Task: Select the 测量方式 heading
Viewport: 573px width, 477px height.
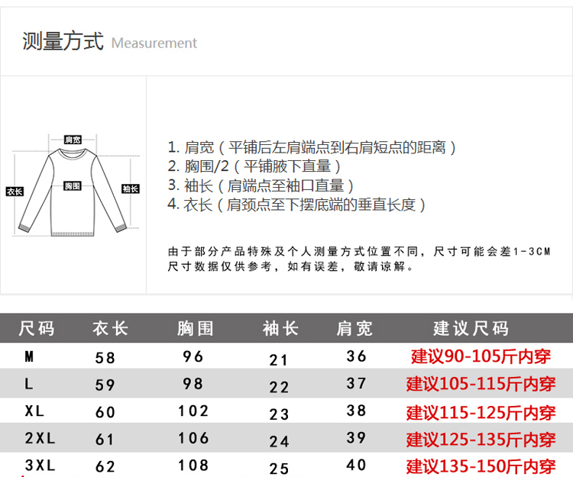Action: 63,41
